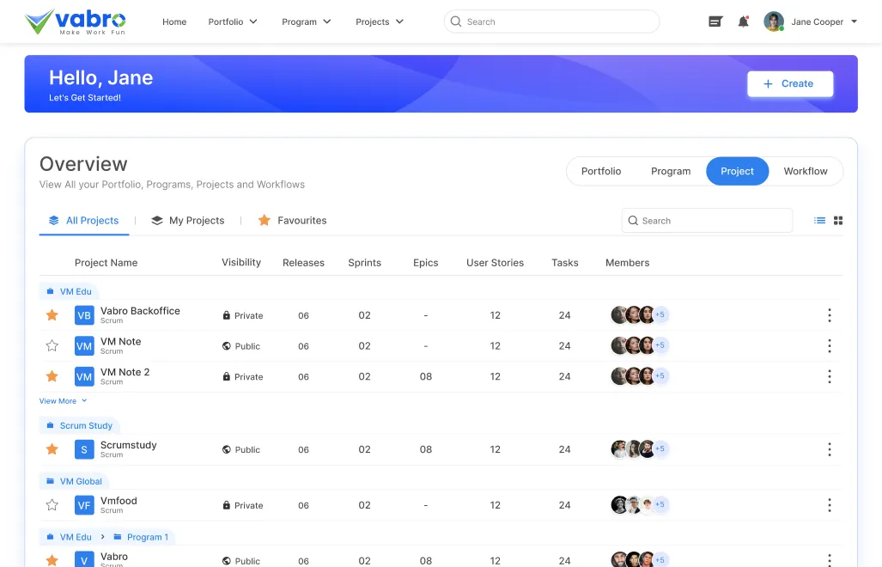The width and height of the screenshot is (882, 567).
Task: Open three-dot menu for Scrumstudy row
Action: pyautogui.click(x=829, y=449)
